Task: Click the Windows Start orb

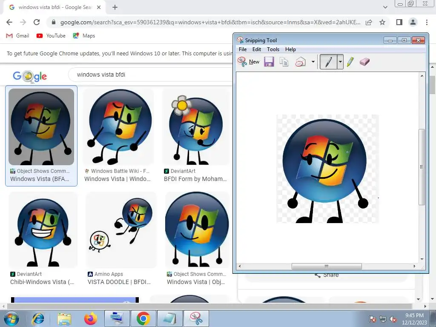Action: tap(11, 318)
